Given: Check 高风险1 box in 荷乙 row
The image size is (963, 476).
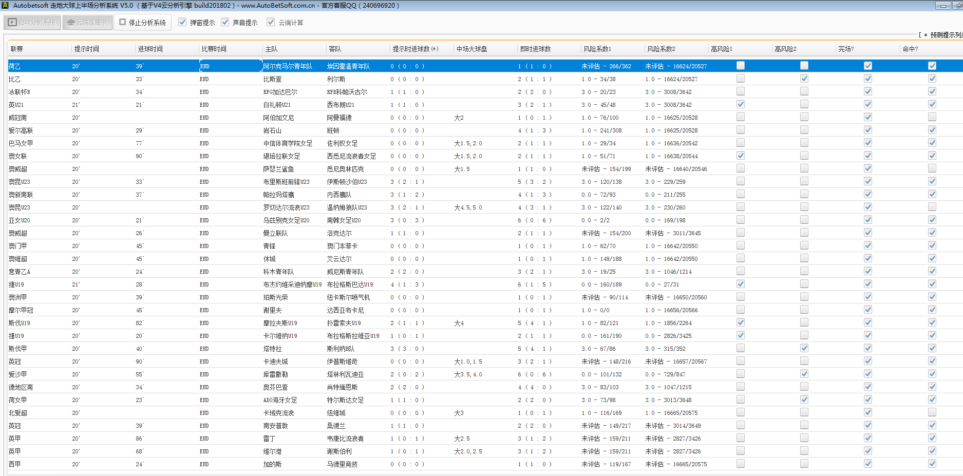Looking at the screenshot, I should (x=741, y=66).
